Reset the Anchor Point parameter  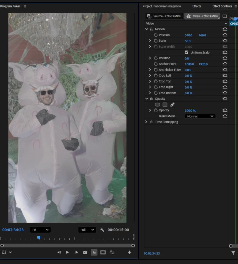tap(225, 64)
